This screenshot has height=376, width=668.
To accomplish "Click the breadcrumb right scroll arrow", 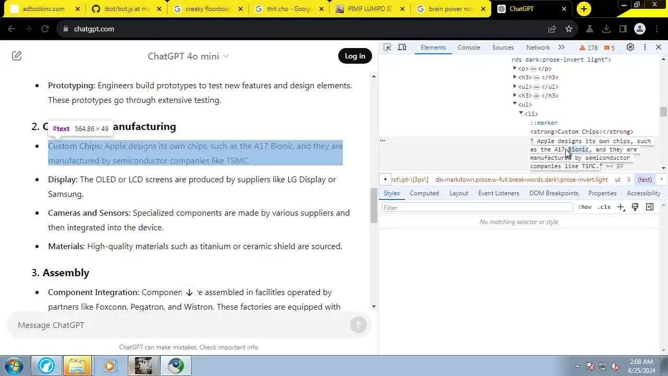I will pyautogui.click(x=661, y=179).
